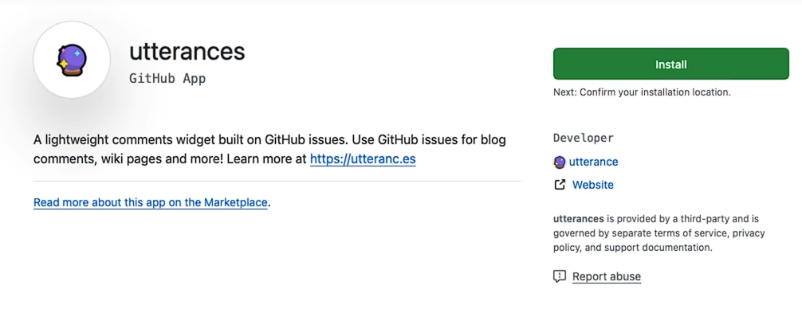Click the 'policy, and support documentation' text
Viewport: 802px width, 313px height.
[x=632, y=248]
